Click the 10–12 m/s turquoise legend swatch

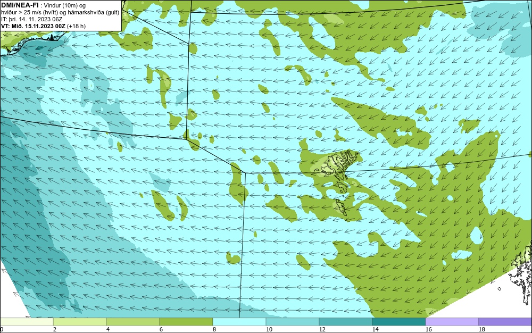(x=293, y=322)
